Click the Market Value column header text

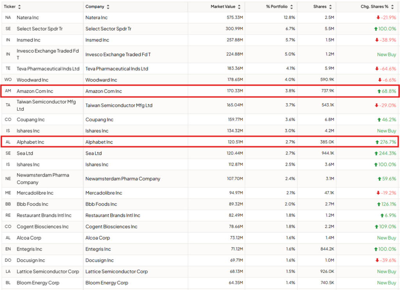pos(223,7)
